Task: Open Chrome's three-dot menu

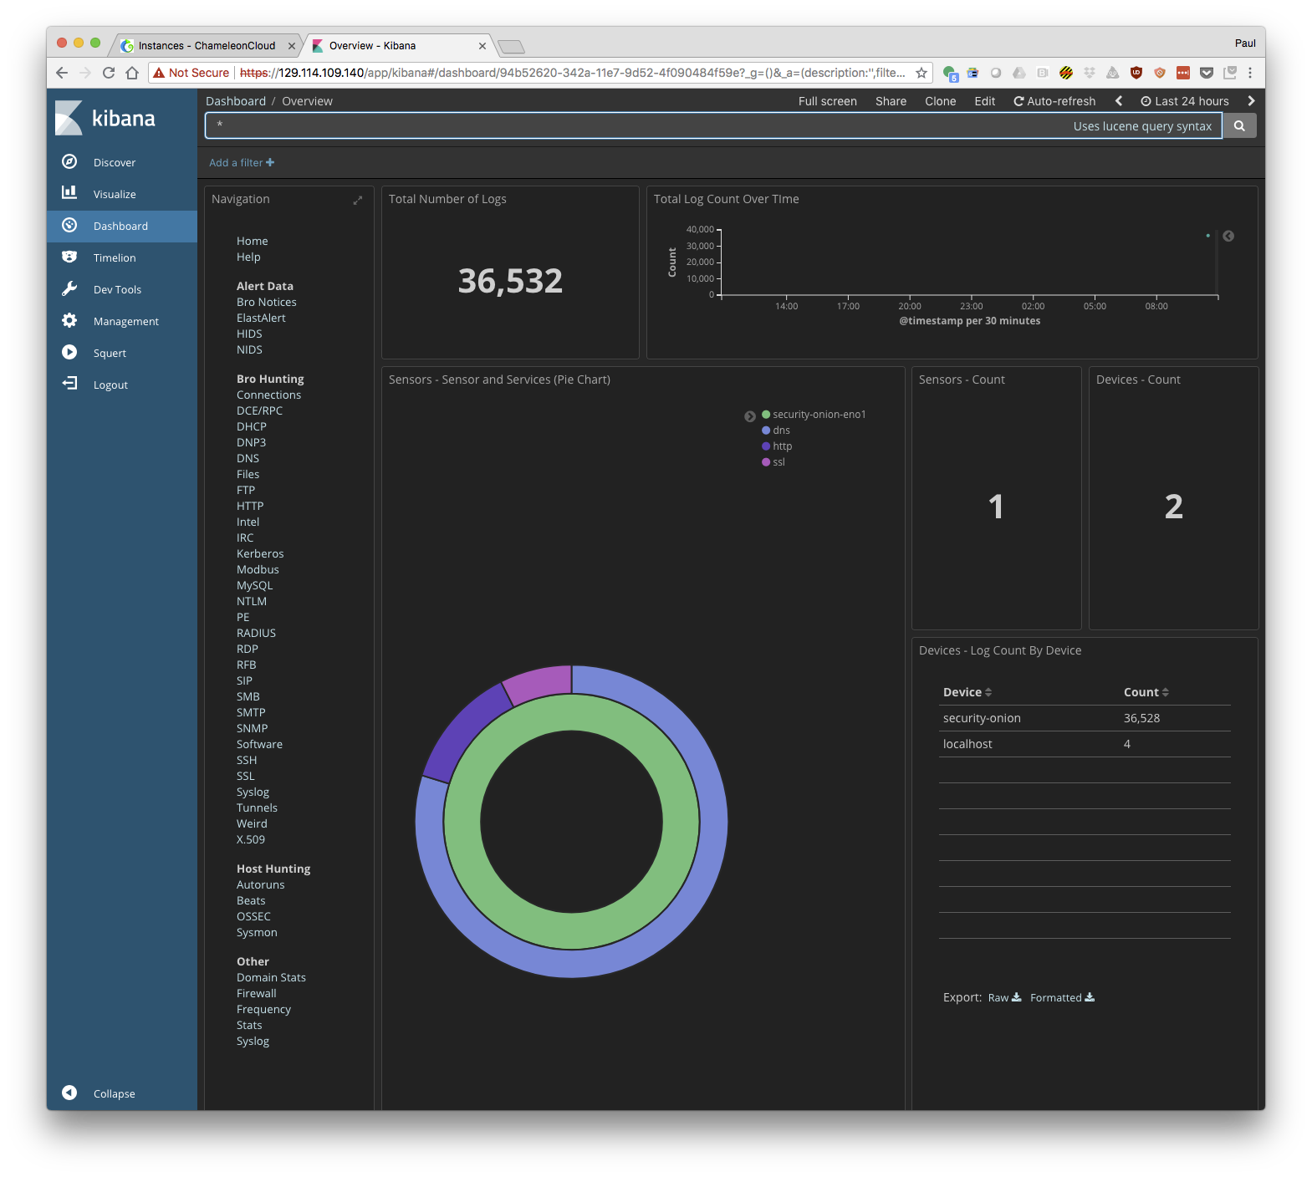Action: tap(1250, 73)
